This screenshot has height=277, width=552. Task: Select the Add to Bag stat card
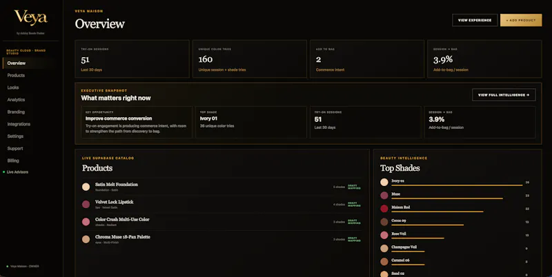tap(367, 59)
